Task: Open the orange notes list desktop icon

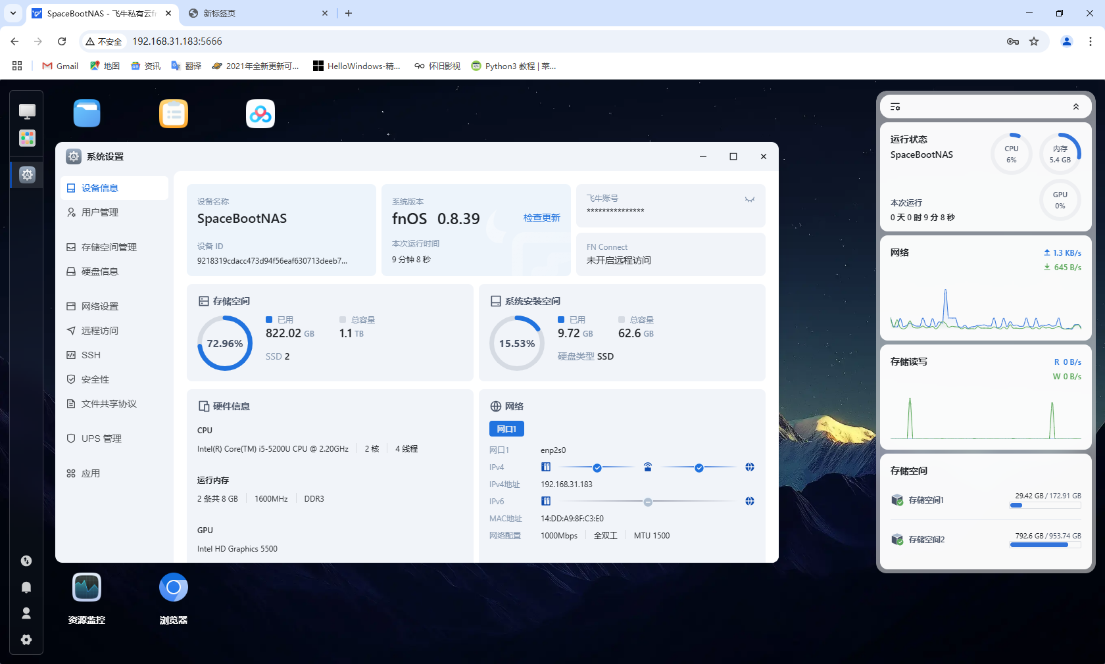Action: click(x=174, y=114)
